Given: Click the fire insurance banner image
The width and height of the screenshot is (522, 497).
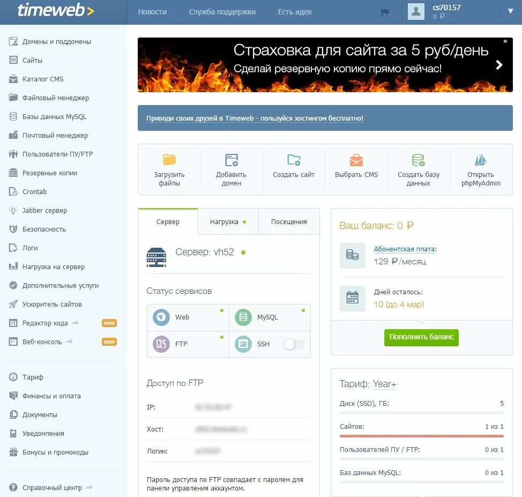Looking at the screenshot, I should [x=325, y=65].
